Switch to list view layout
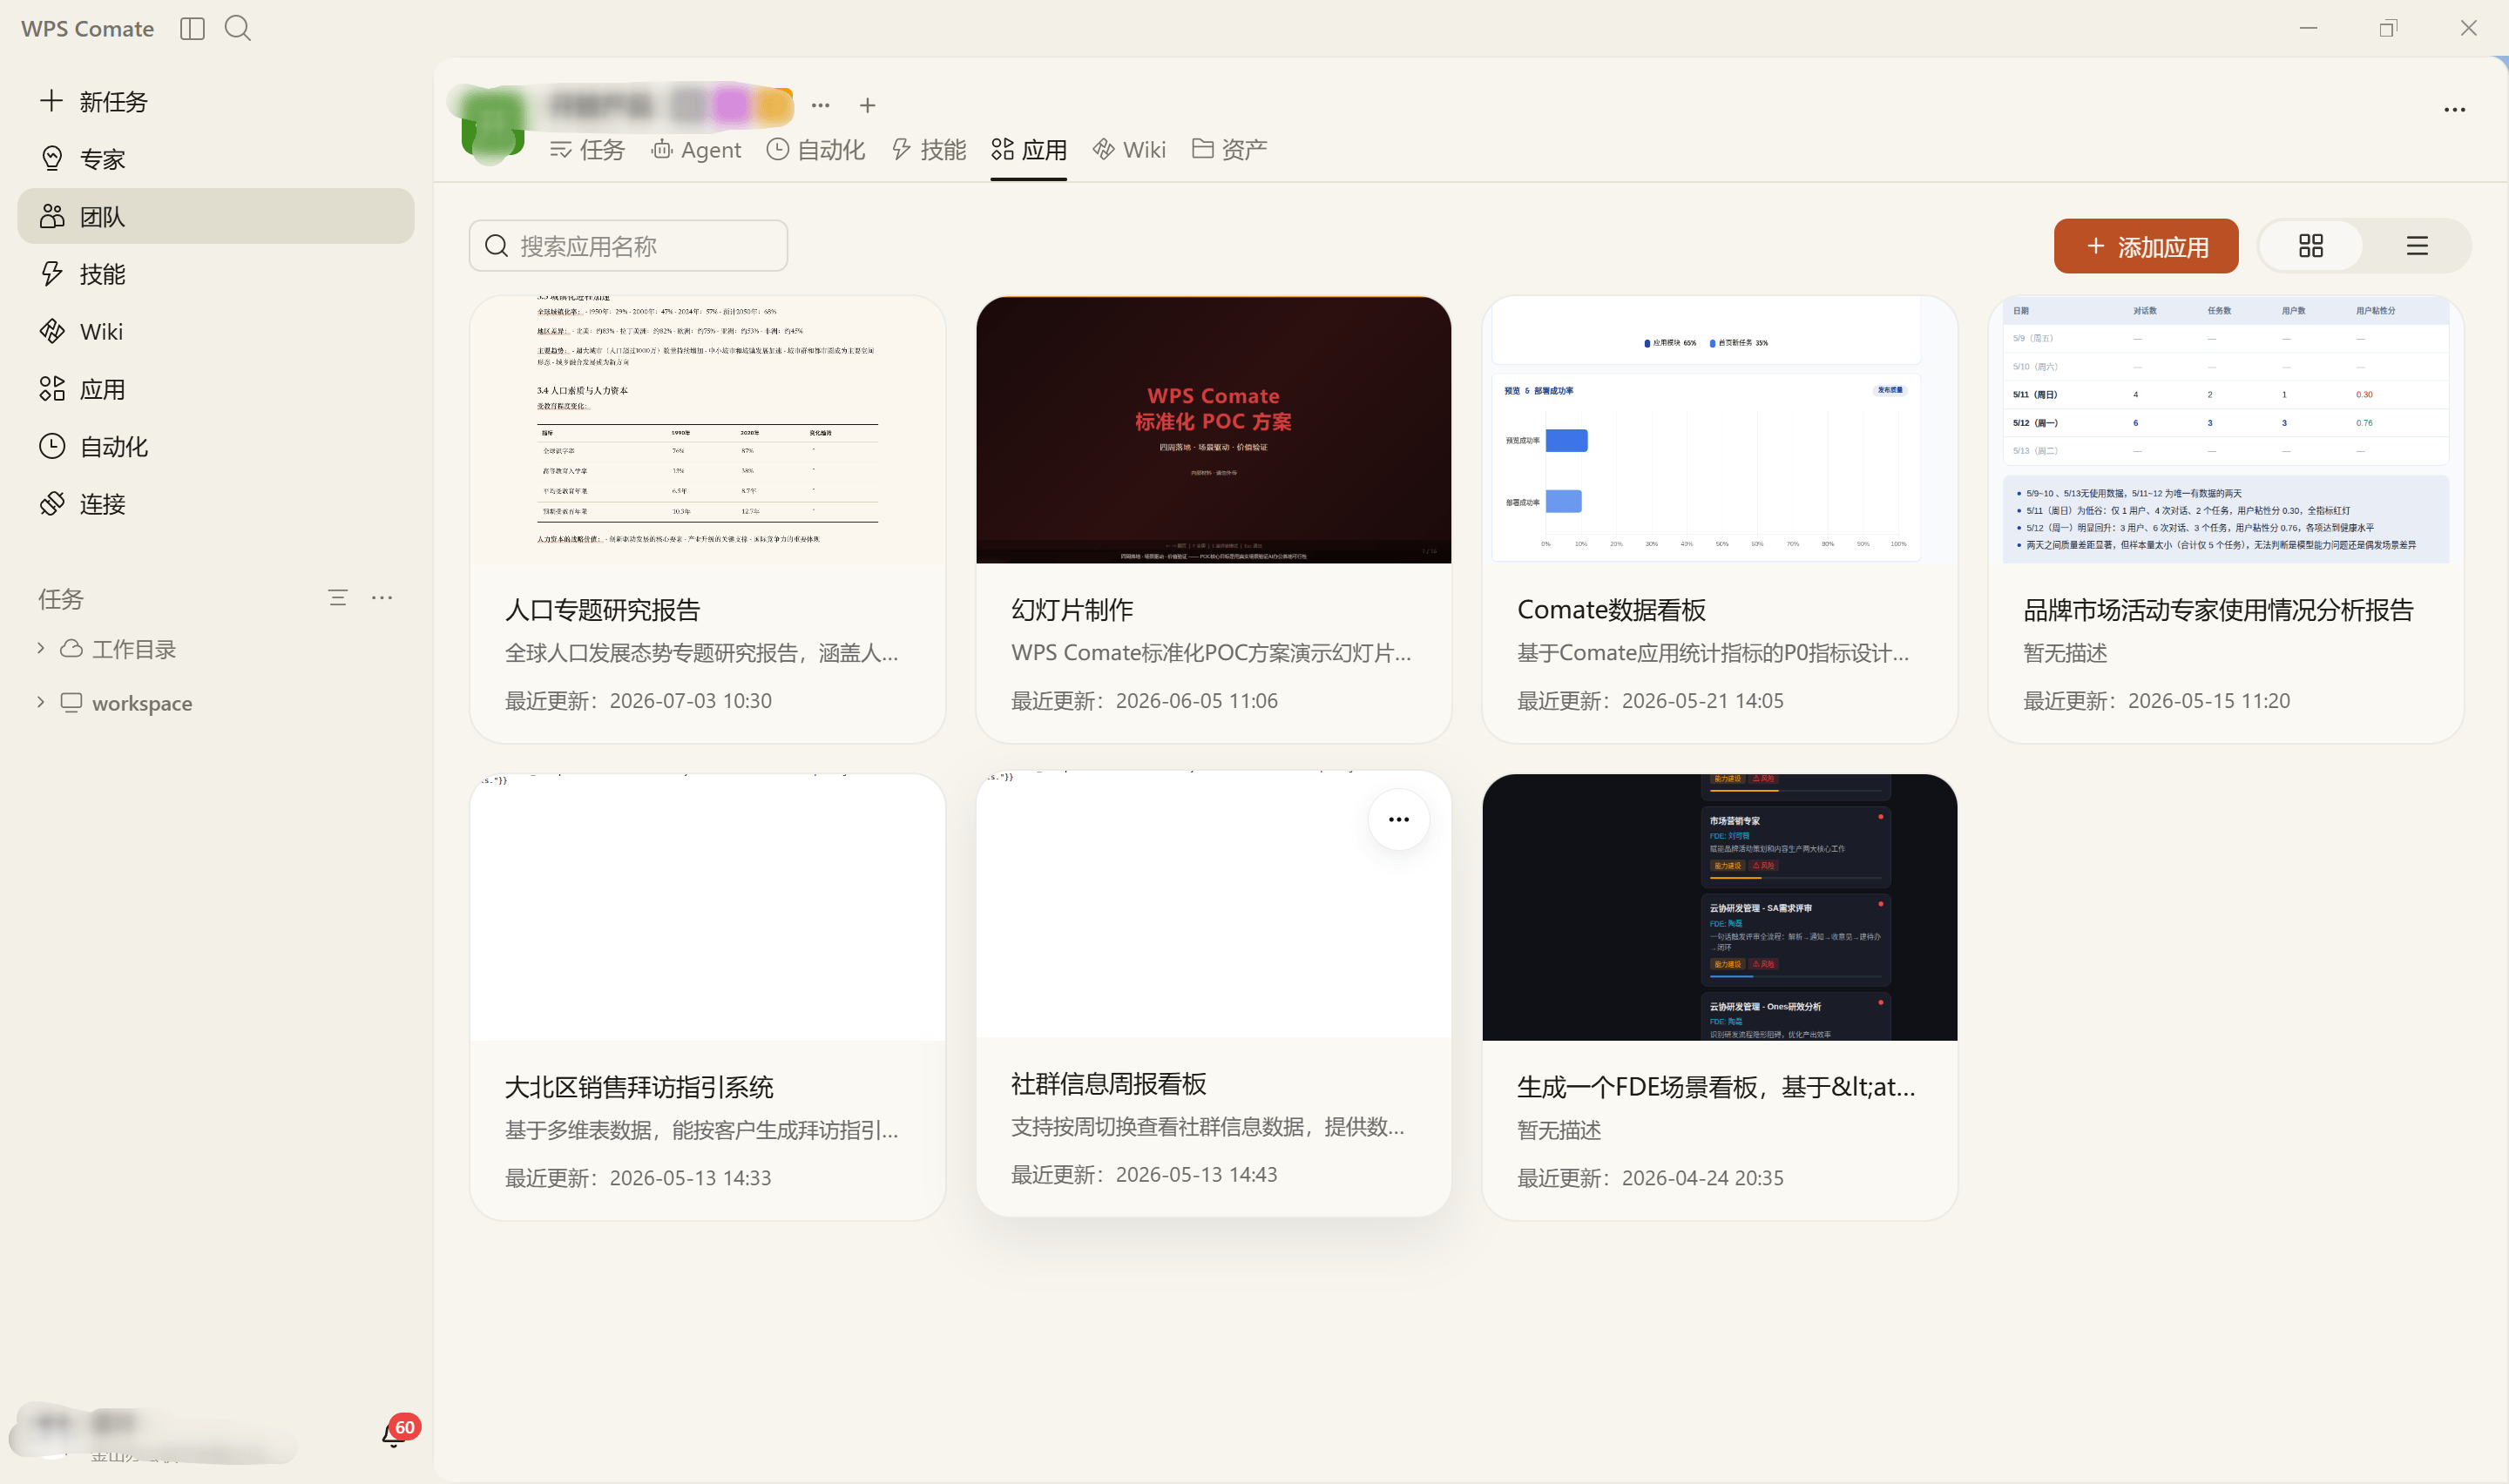The image size is (2509, 1484). (2417, 246)
